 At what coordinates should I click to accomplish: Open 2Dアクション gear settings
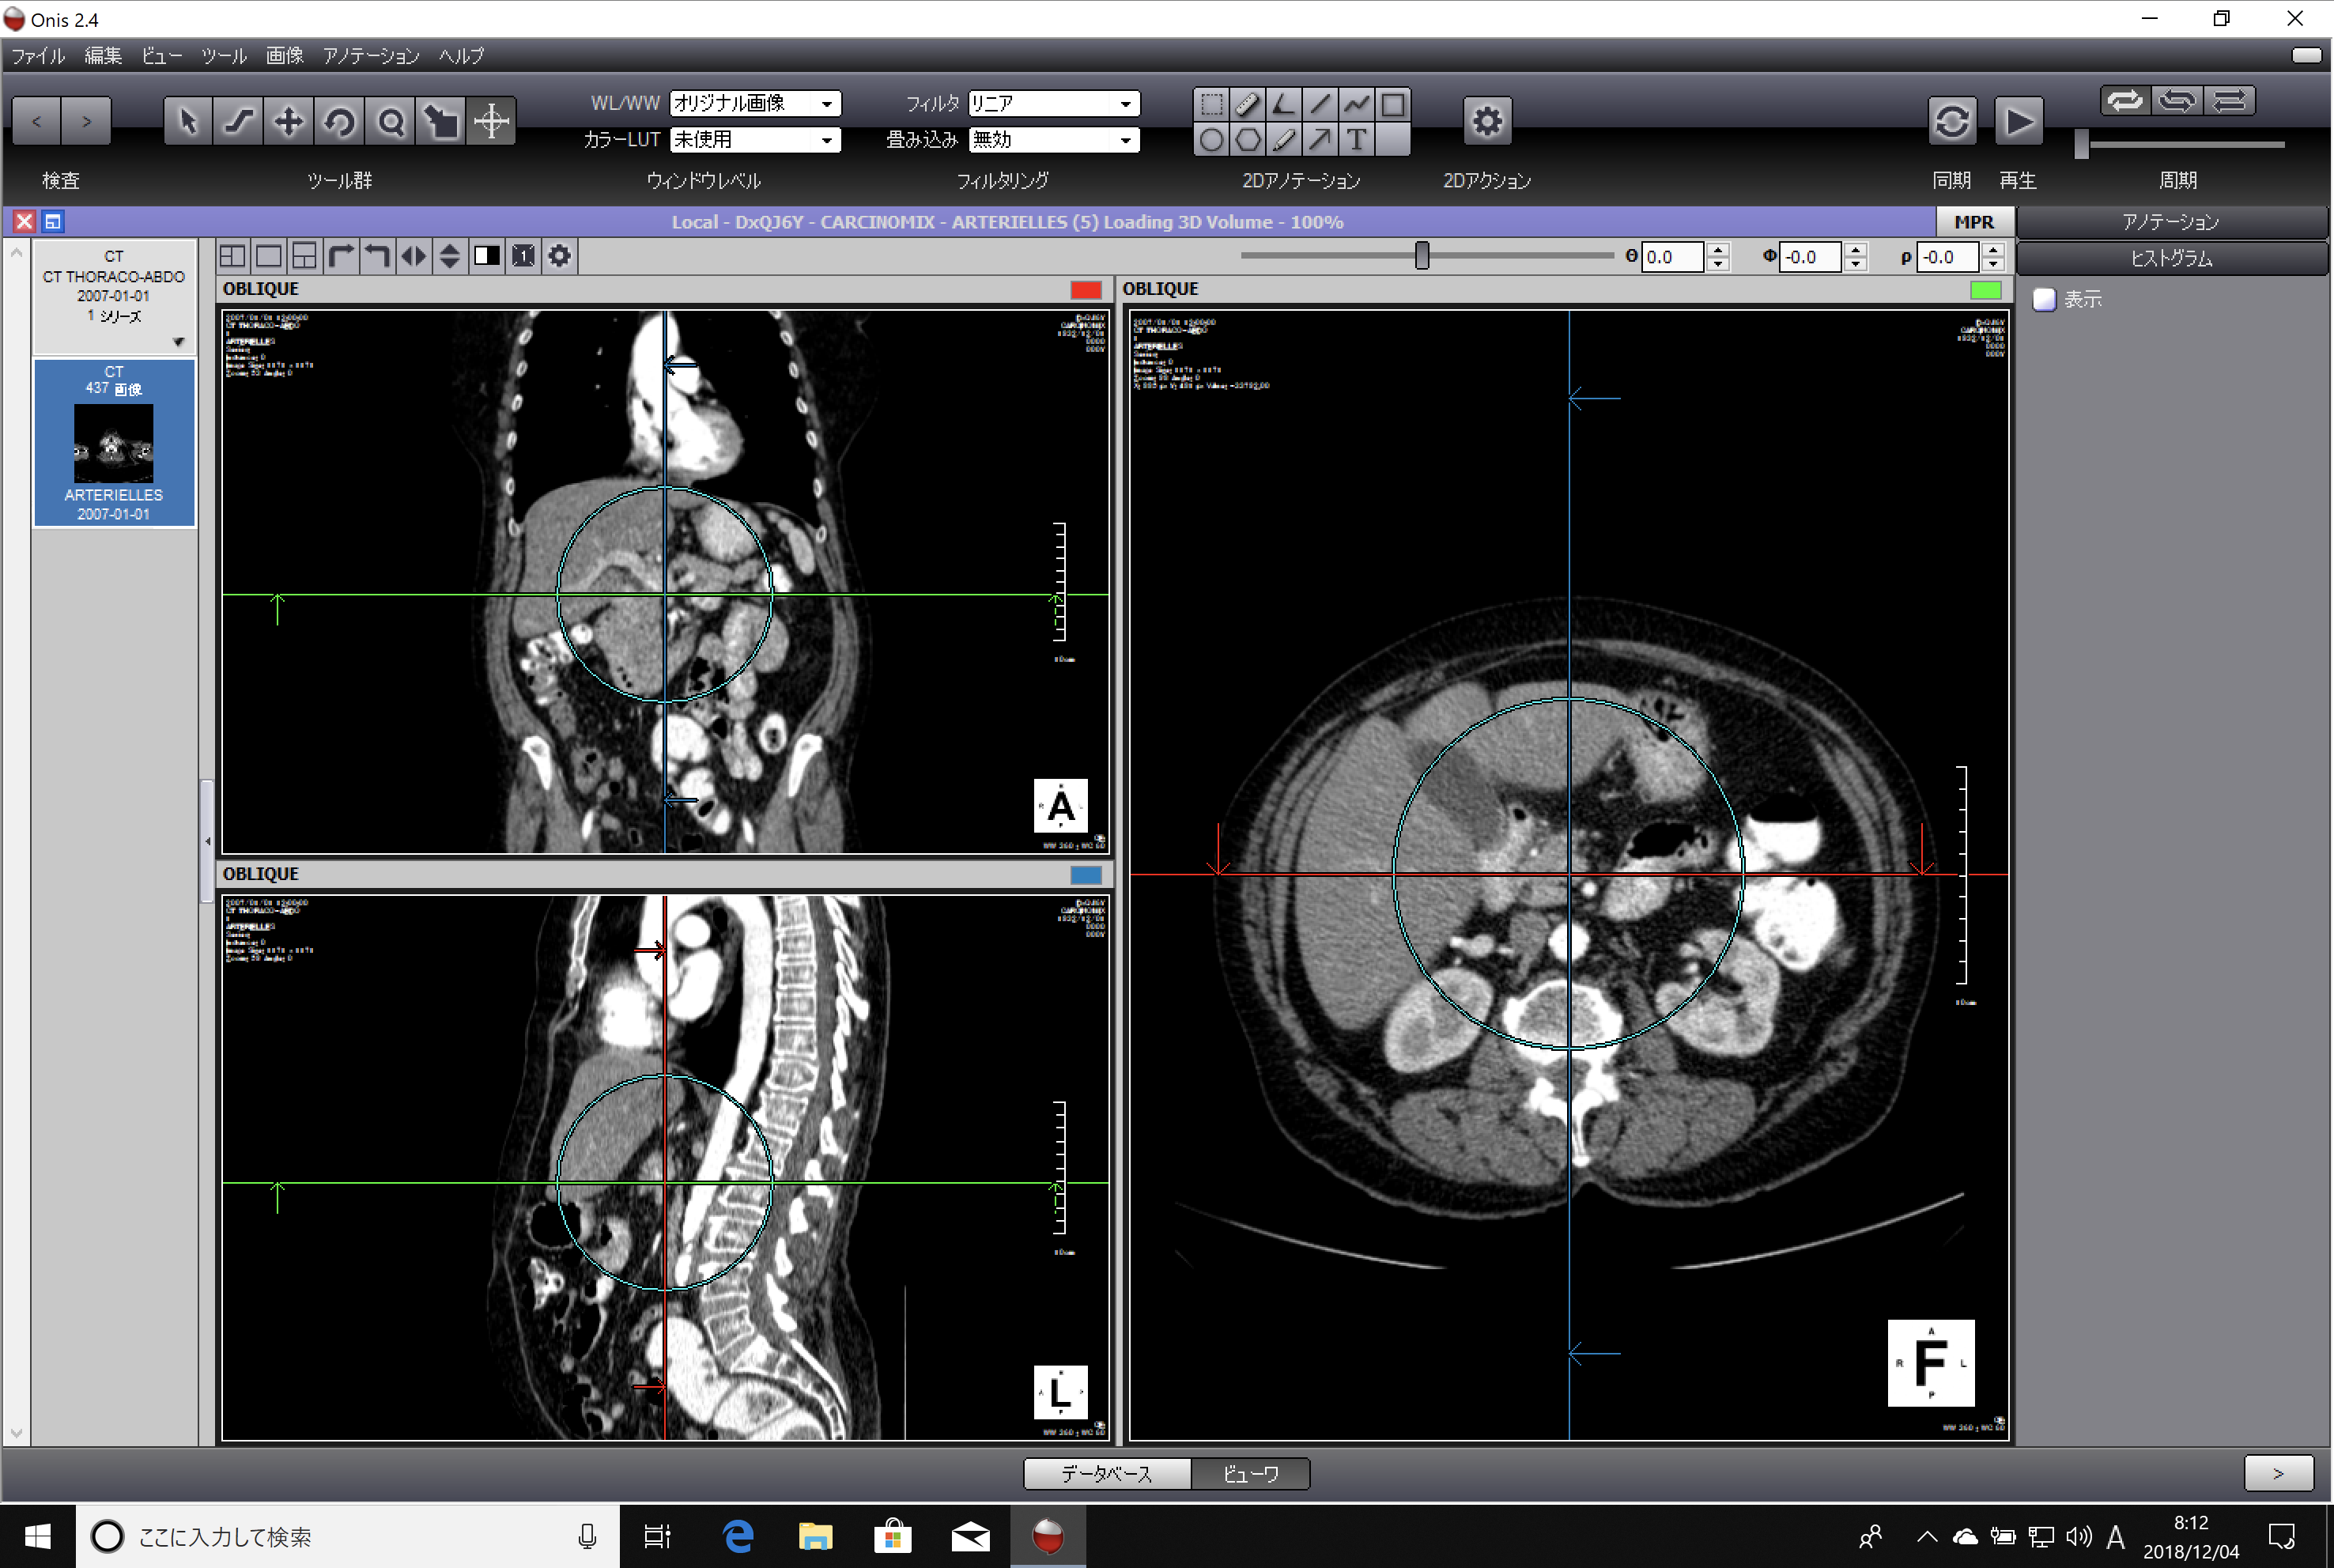pyautogui.click(x=1486, y=122)
